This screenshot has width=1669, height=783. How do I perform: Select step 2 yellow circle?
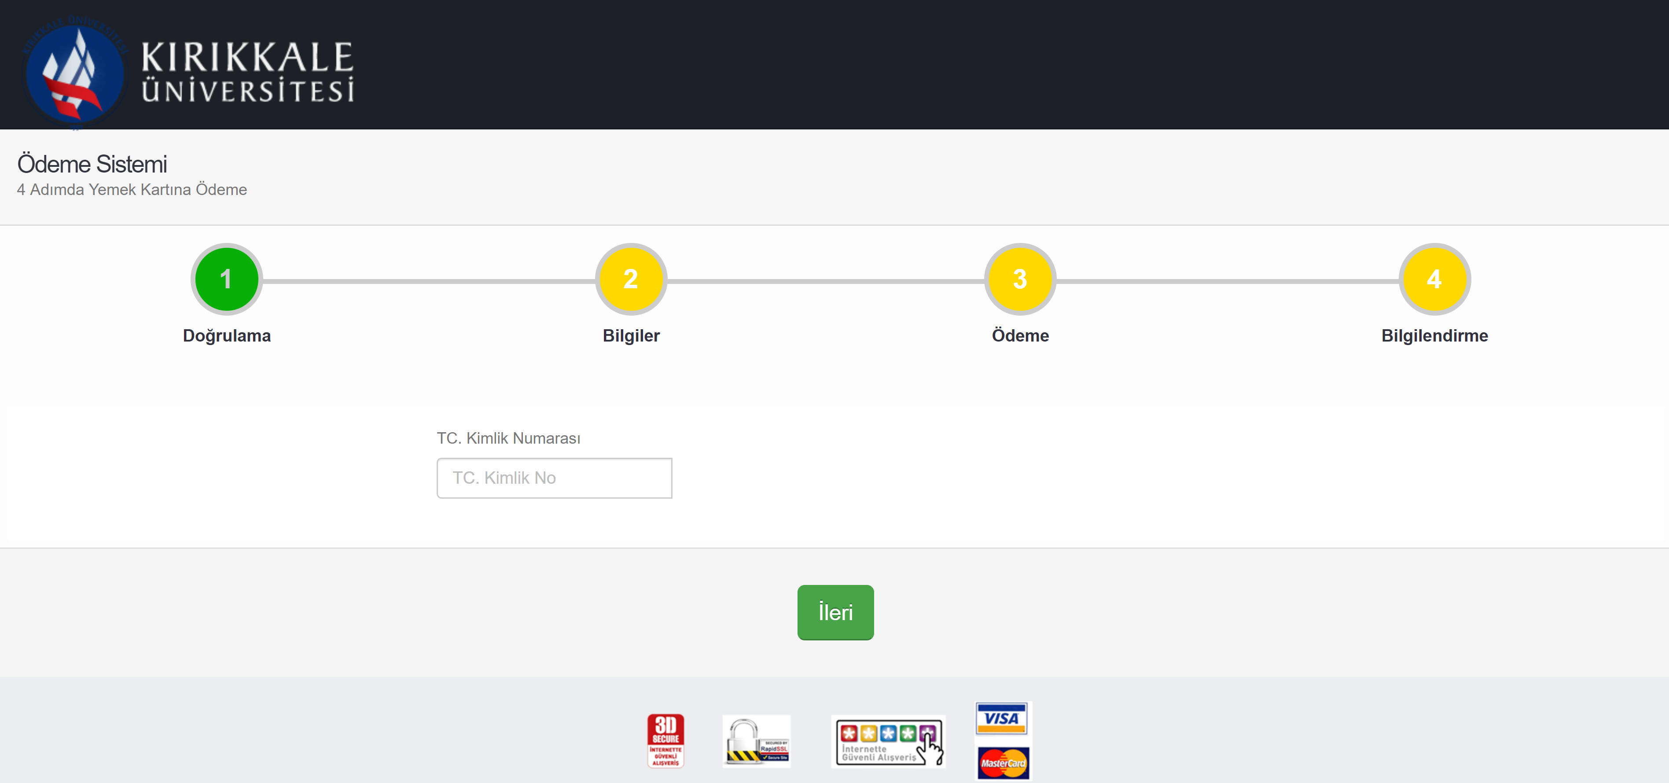[x=630, y=279]
